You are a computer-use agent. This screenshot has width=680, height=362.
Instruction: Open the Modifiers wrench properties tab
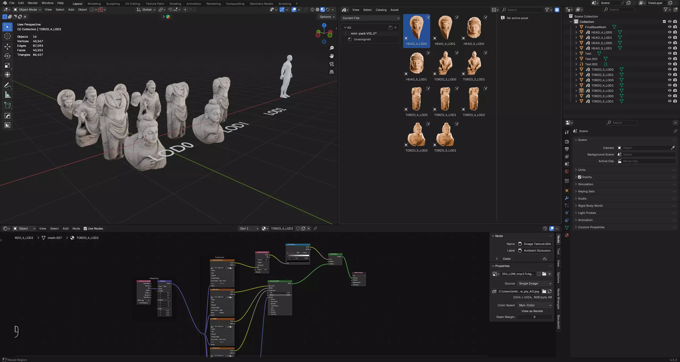[x=567, y=198]
